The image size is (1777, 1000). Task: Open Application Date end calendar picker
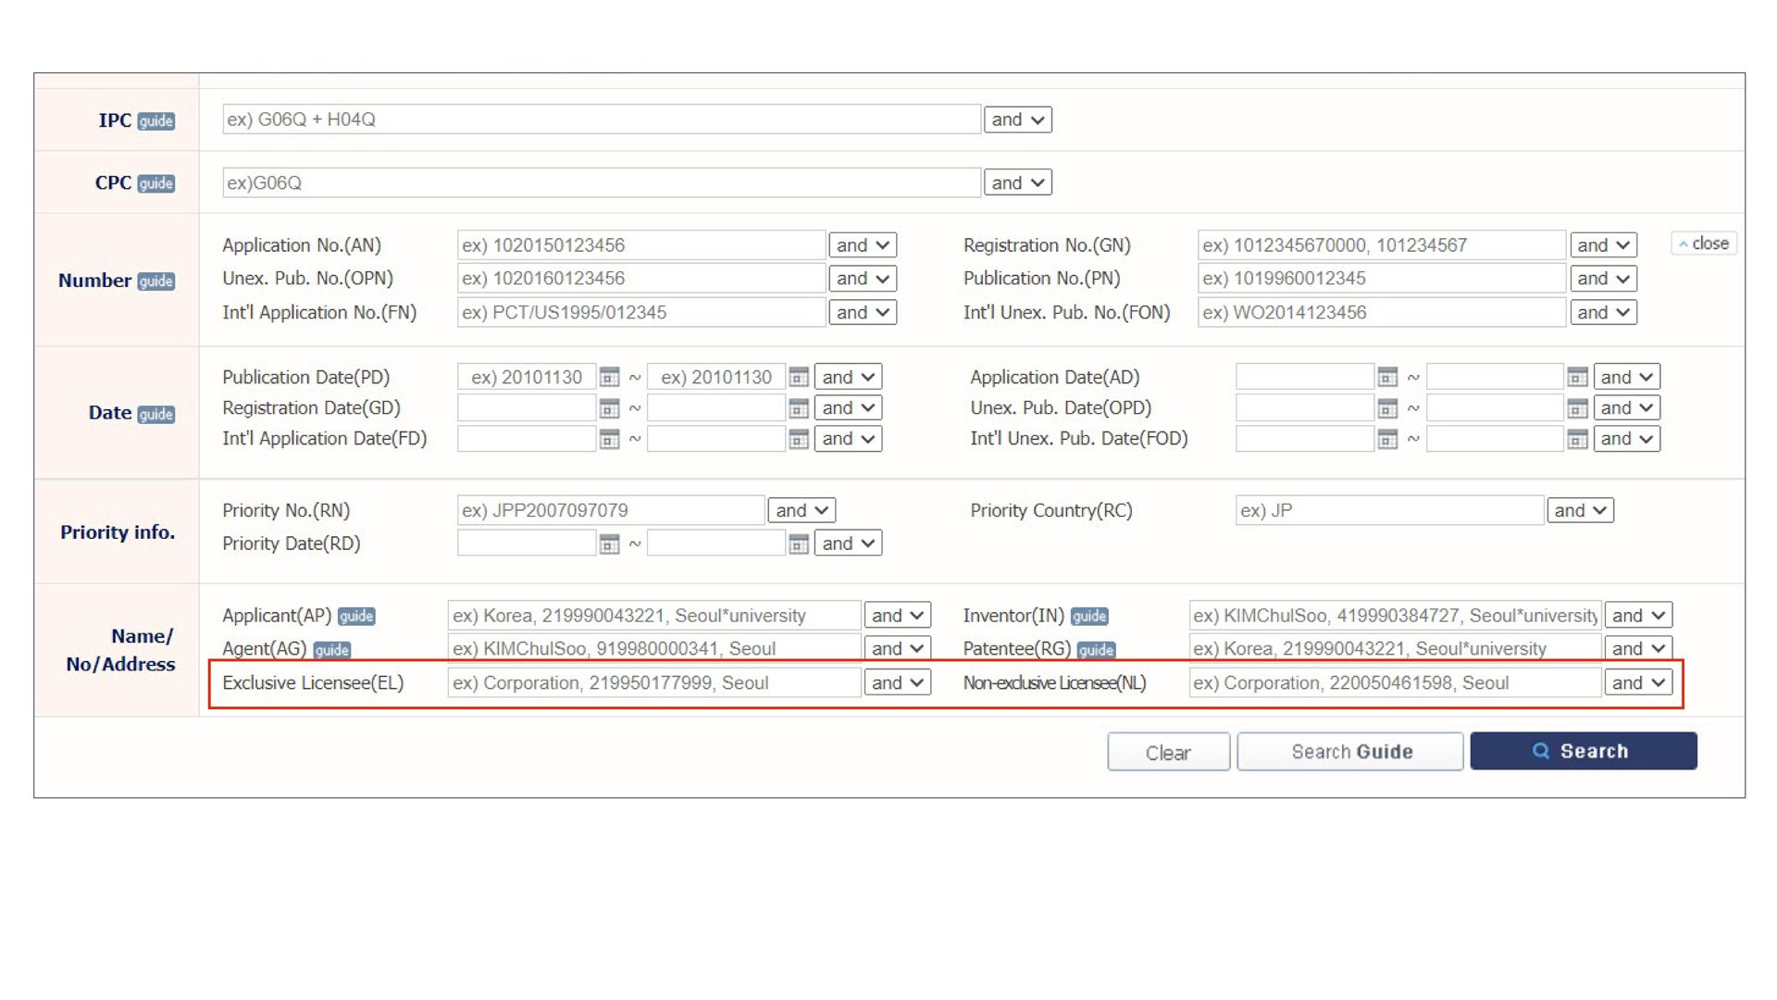pos(1577,377)
